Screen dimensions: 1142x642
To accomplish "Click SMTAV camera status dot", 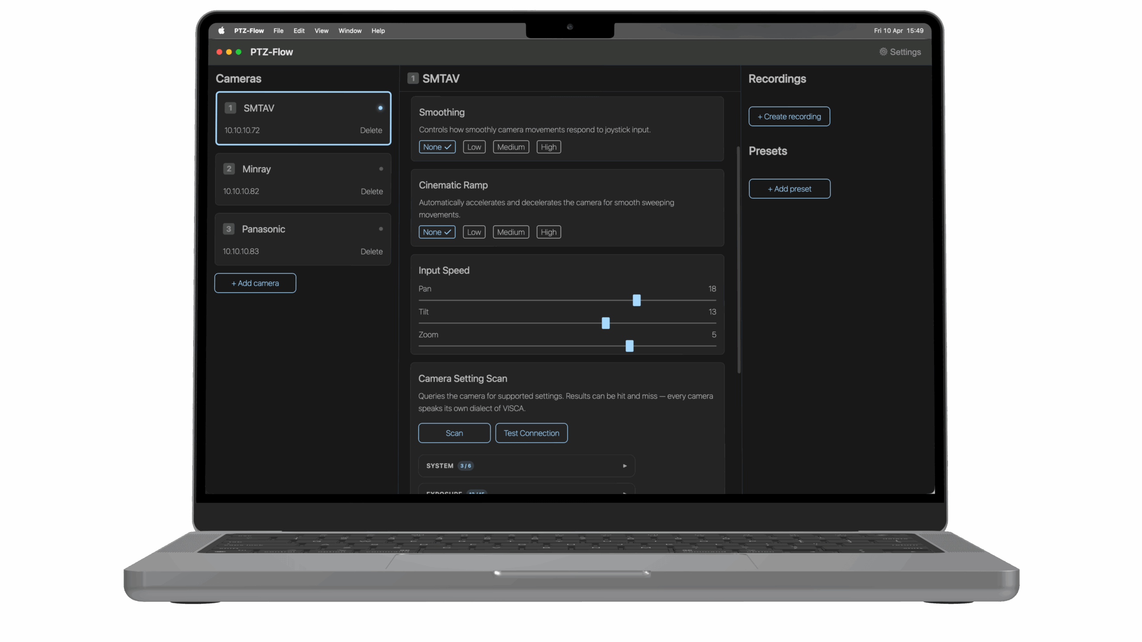I will click(380, 108).
